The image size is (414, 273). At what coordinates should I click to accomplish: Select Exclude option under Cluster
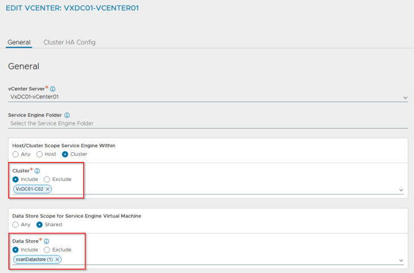point(47,179)
